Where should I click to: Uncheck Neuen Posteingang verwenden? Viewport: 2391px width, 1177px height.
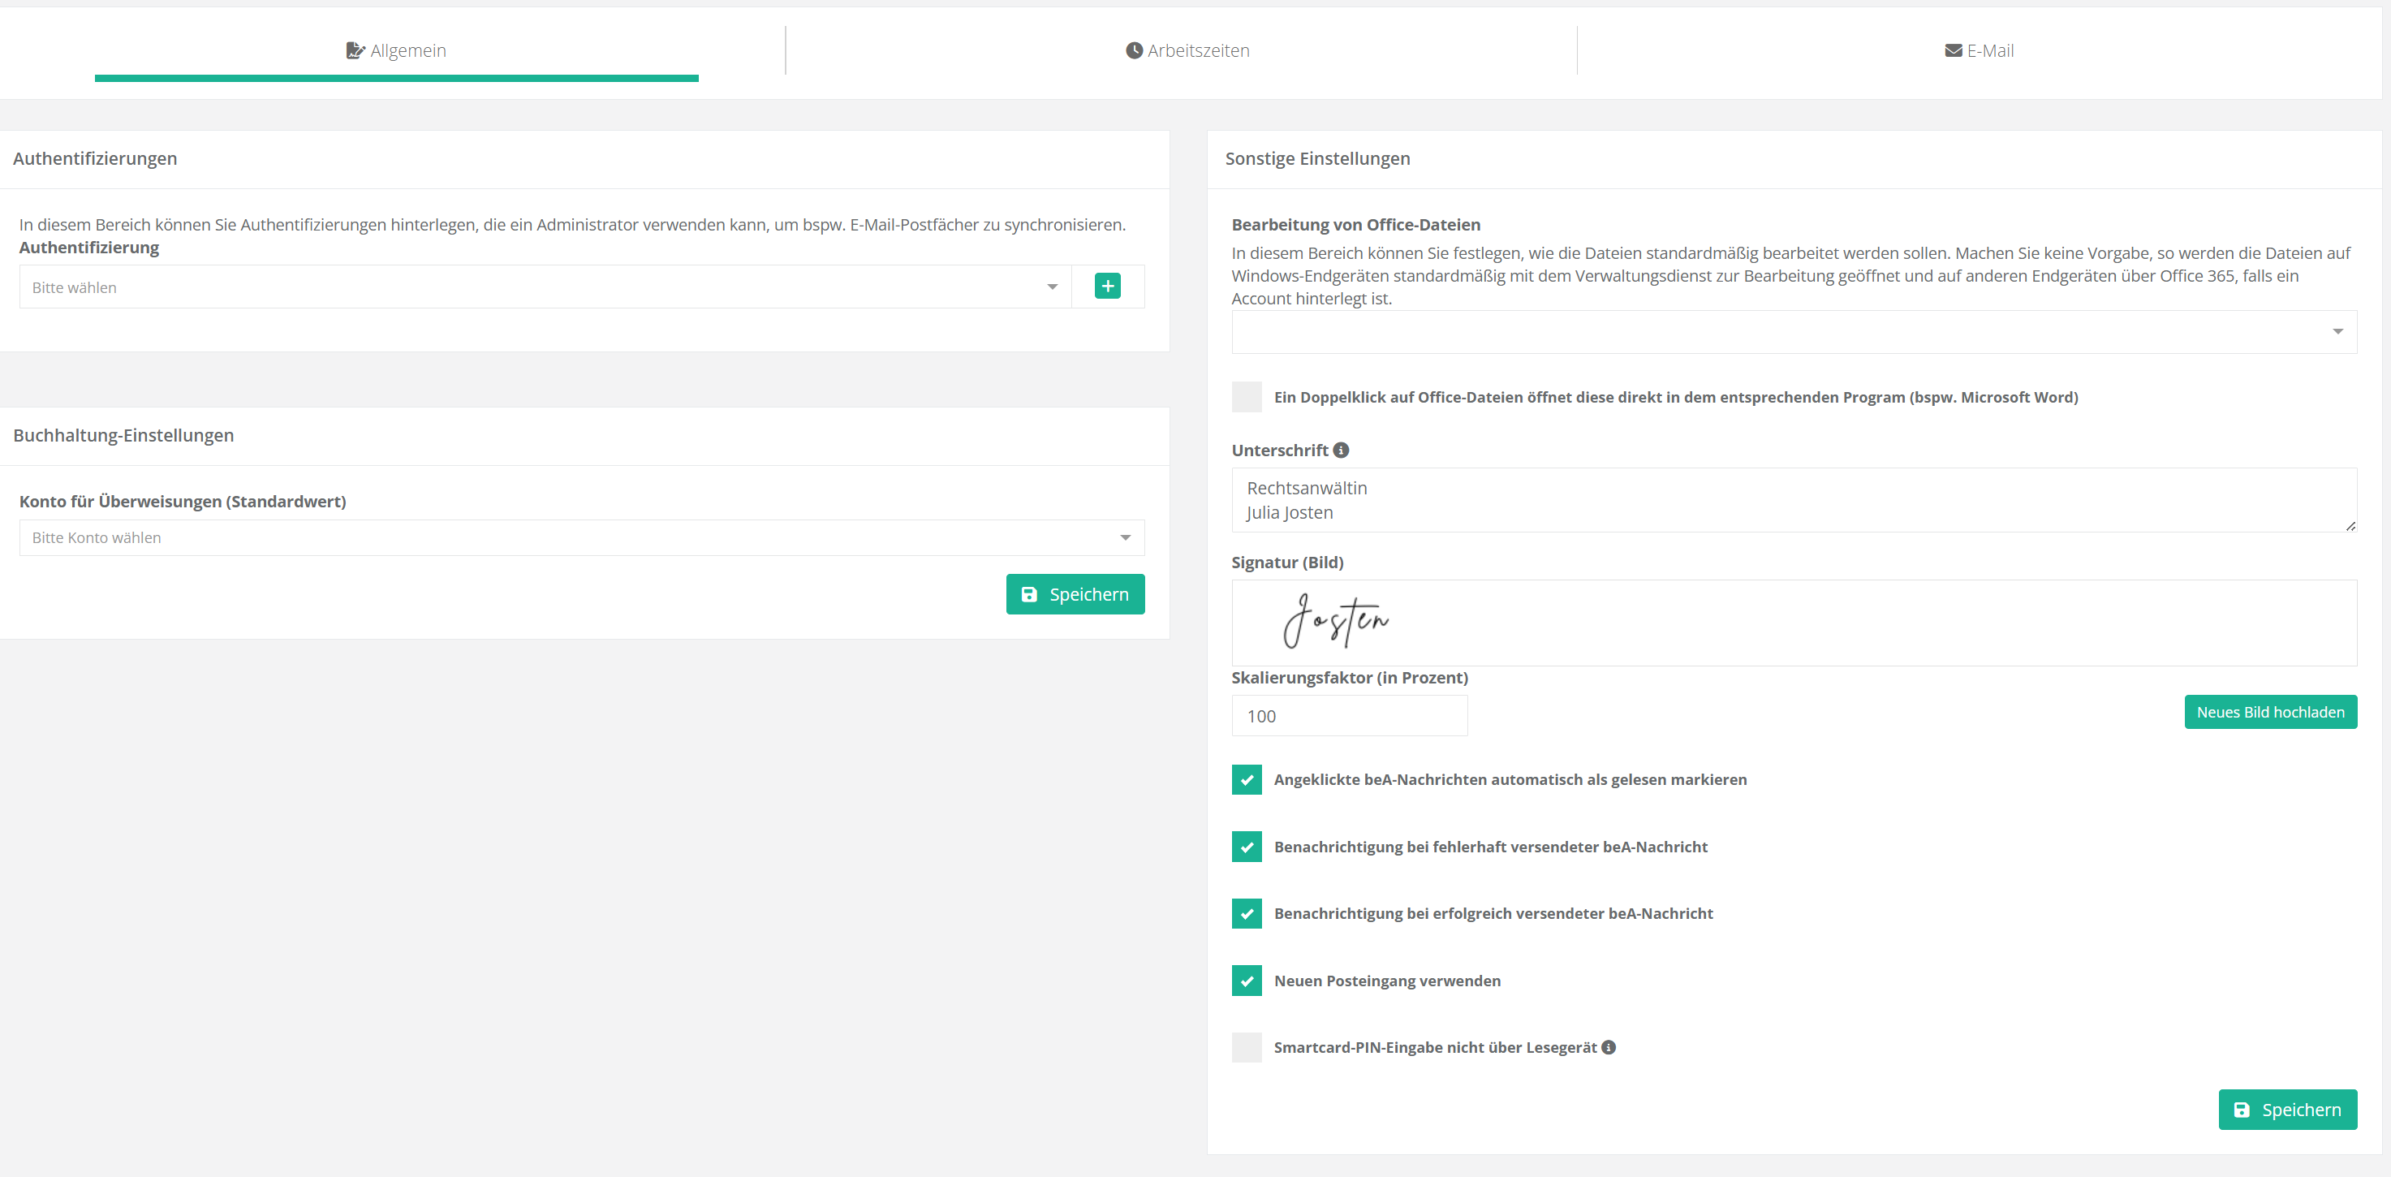pyautogui.click(x=1247, y=981)
